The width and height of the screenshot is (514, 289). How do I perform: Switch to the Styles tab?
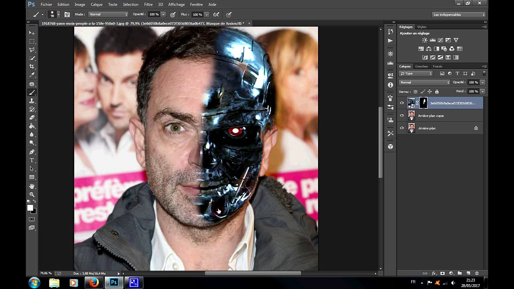tap(422, 27)
